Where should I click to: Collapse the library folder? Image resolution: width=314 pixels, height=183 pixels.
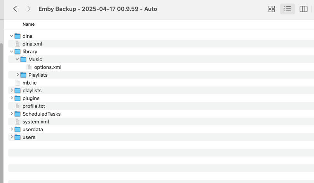click(x=11, y=51)
